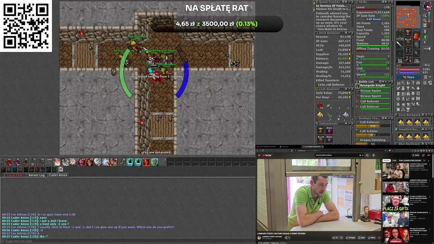Toggle the PvP mode button

click(428, 48)
